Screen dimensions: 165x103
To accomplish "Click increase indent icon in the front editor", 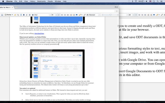I will (x=74, y=15).
